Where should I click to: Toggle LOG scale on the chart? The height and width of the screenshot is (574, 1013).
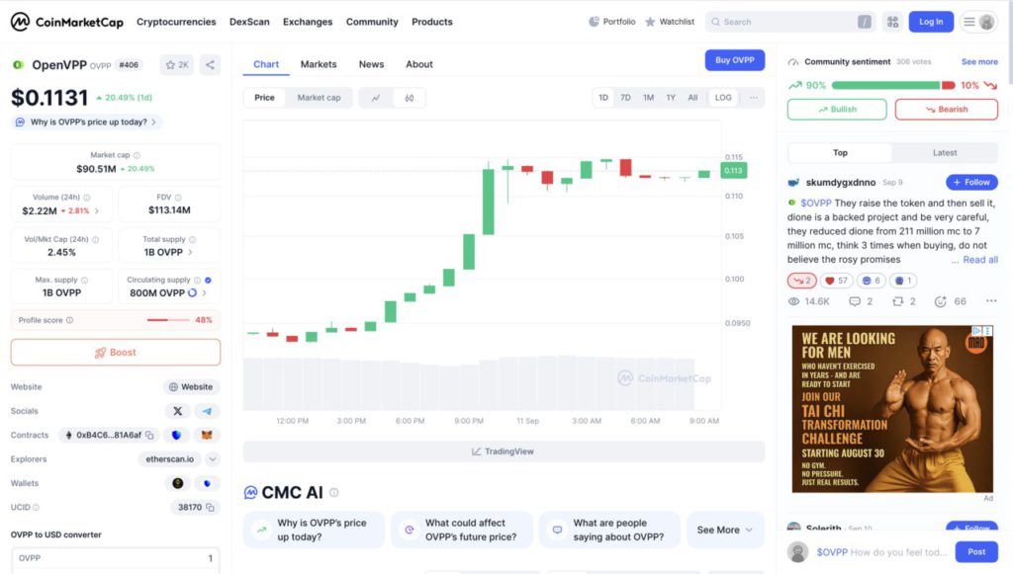point(723,97)
